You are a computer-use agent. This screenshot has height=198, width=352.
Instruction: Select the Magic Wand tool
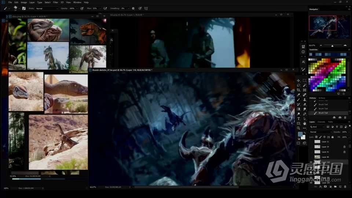[x=304, y=85]
